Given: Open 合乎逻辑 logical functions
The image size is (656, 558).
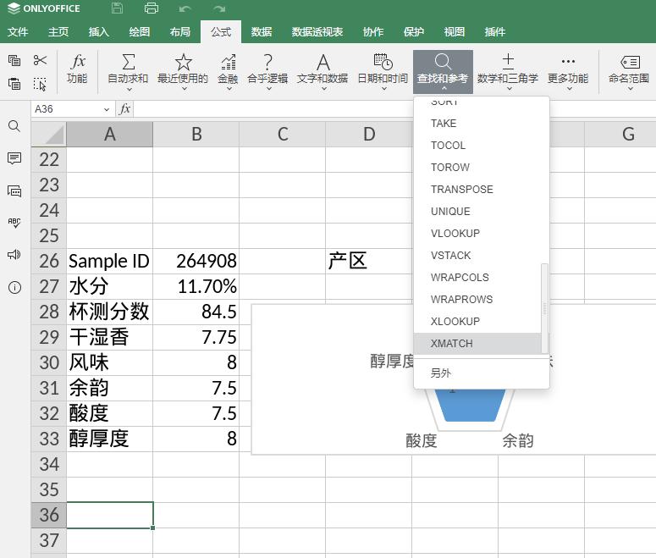Looking at the screenshot, I should pos(267,71).
